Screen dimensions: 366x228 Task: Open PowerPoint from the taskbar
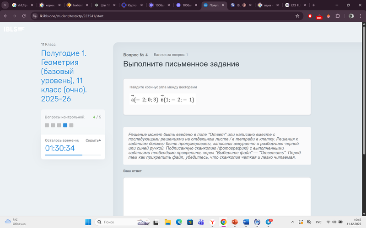pos(235,222)
